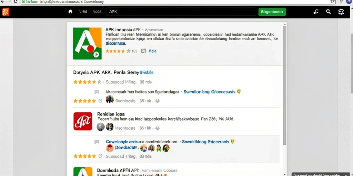Open the green APK Indonsia app icon
Screen dimensions: 353x176
[x=87, y=43]
